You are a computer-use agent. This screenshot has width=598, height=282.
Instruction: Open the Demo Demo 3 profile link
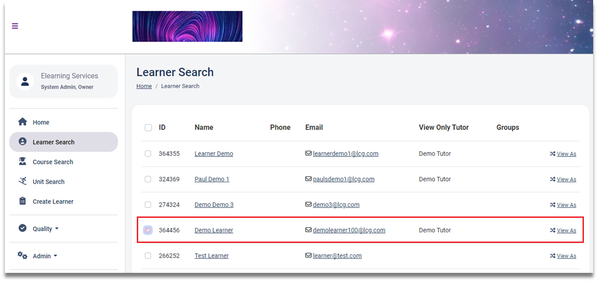[x=214, y=205]
